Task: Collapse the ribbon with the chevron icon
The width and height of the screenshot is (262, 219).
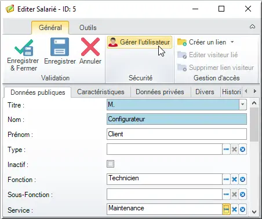Action: [252, 27]
